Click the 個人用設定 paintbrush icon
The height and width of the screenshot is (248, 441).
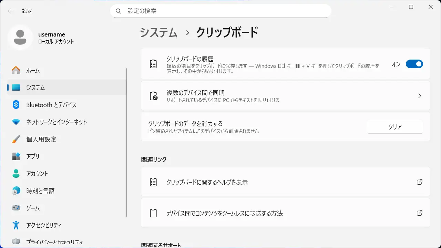(x=16, y=139)
